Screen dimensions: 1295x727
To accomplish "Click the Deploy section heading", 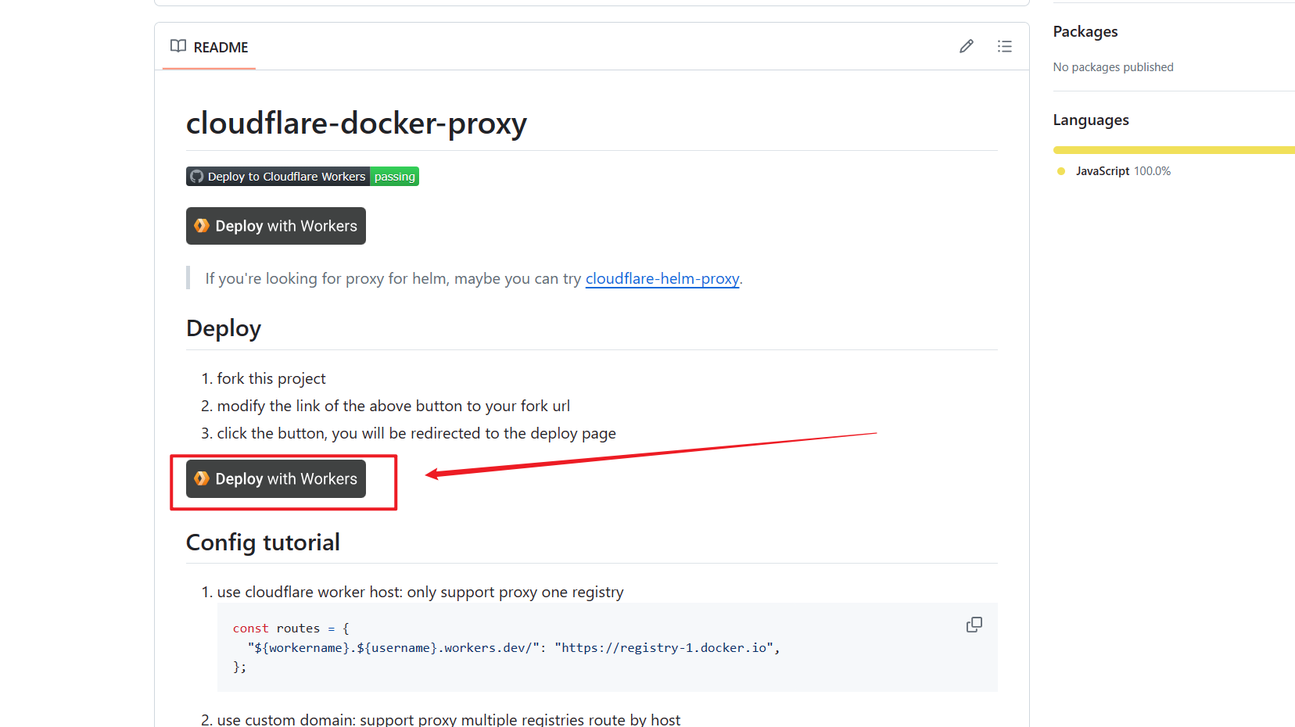I will tap(224, 328).
